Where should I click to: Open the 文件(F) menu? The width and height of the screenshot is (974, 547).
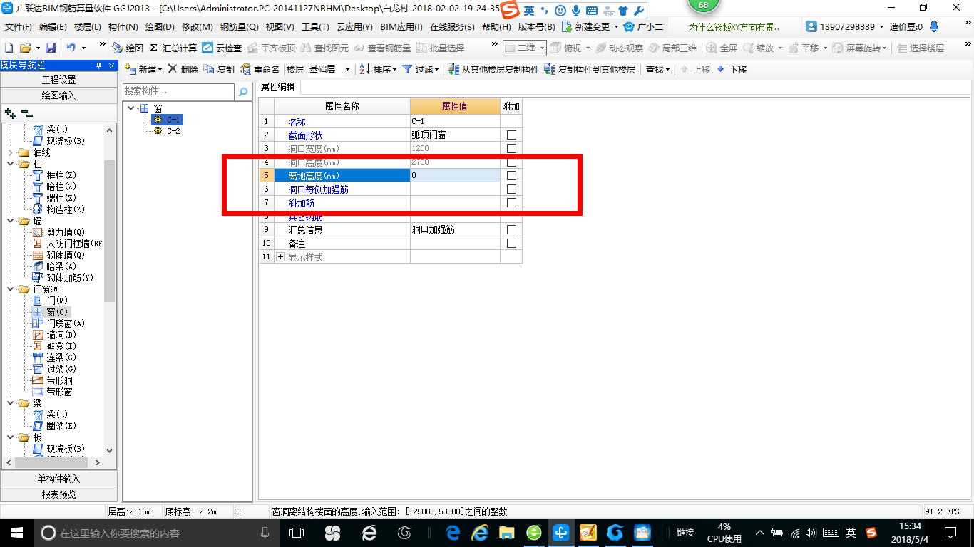click(x=18, y=26)
